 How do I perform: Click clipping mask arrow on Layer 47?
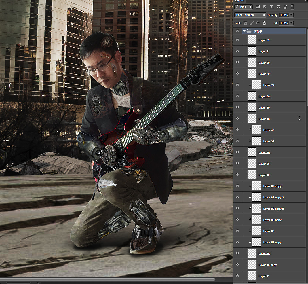coord(250,130)
